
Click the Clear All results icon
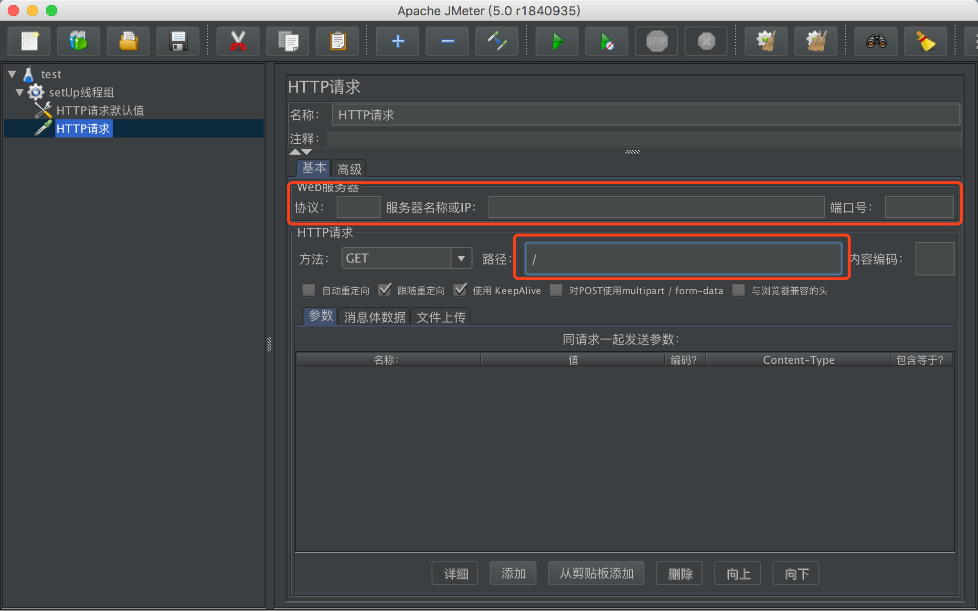coord(816,41)
